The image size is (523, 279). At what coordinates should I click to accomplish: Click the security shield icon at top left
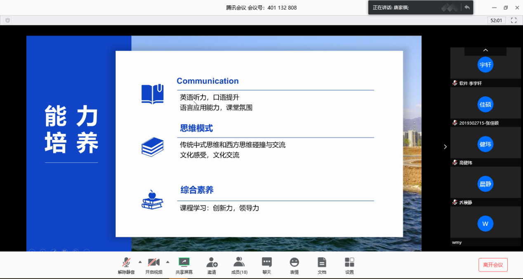[7, 20]
